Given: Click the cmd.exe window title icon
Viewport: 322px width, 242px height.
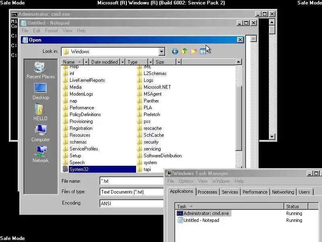Looking at the screenshot, I should (x=14, y=15).
